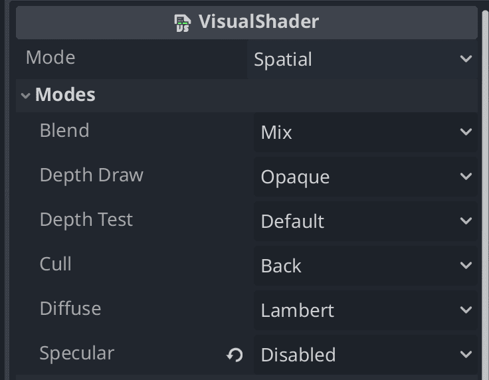Open the Cull dropdown showing Back
Viewport: 489px width, 380px height.
pos(365,266)
